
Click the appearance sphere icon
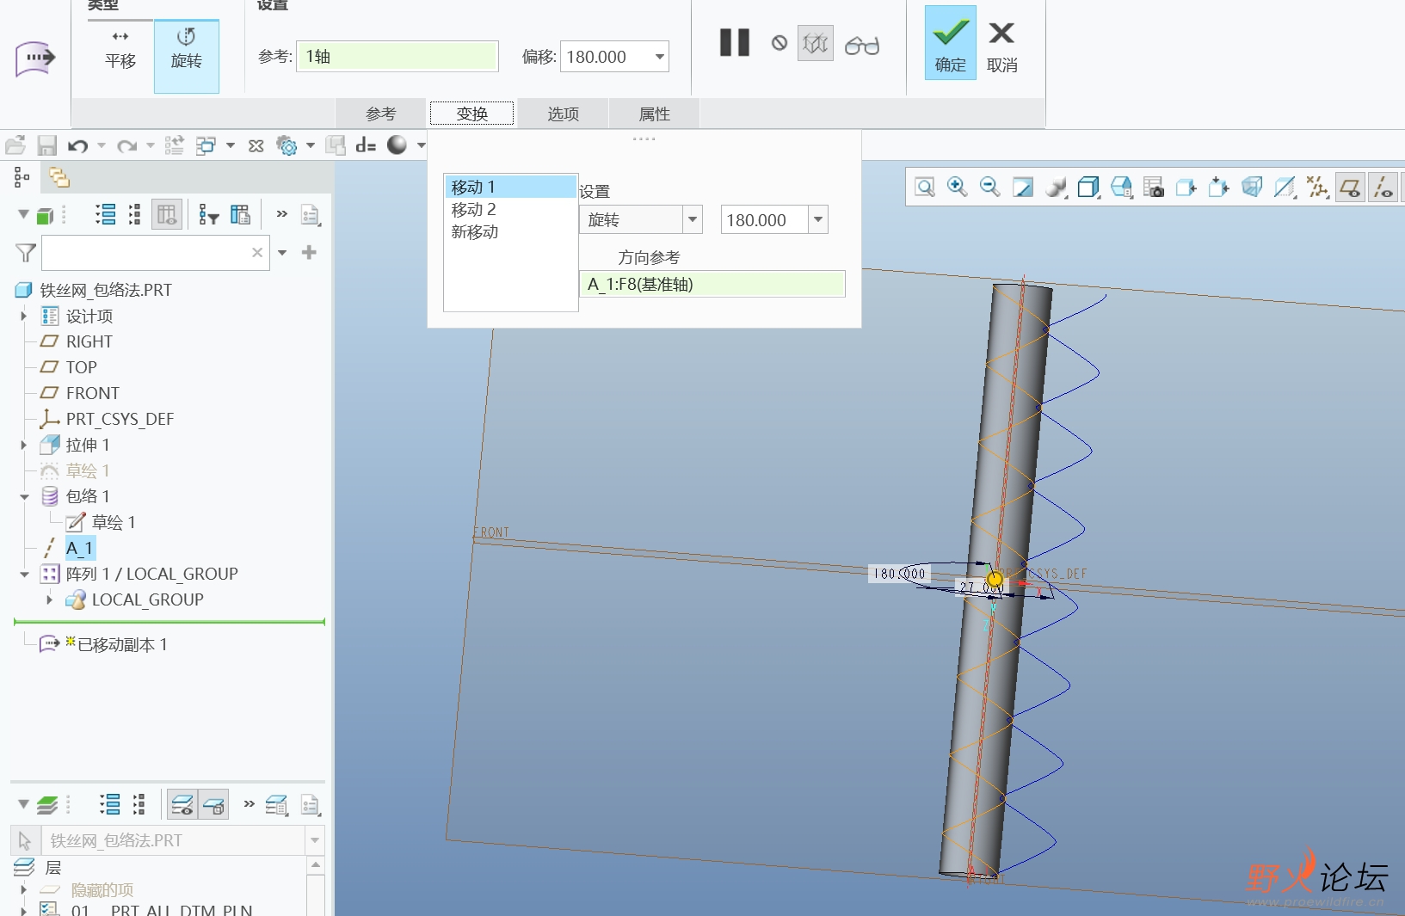coord(397,144)
